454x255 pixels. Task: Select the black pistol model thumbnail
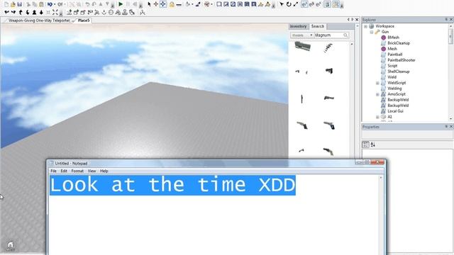(329, 71)
